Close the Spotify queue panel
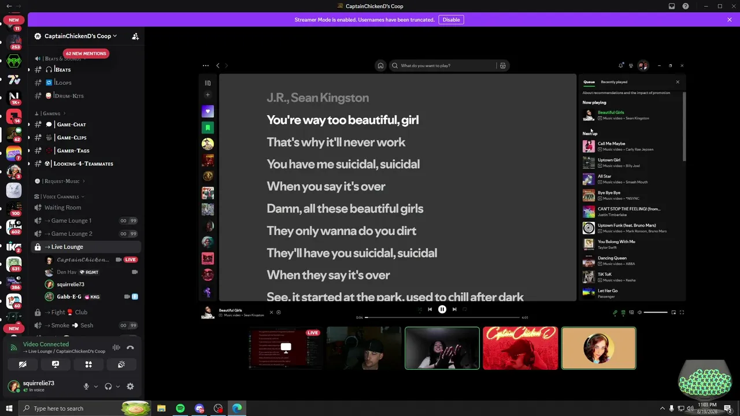 (678, 82)
